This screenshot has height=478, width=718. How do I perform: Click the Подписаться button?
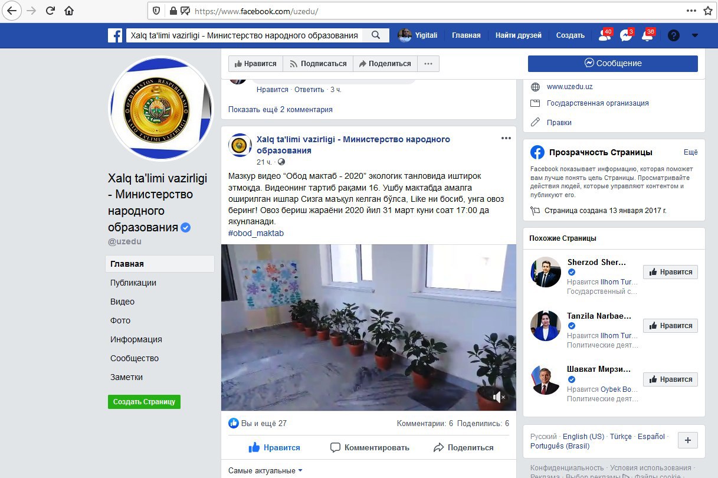coord(317,64)
